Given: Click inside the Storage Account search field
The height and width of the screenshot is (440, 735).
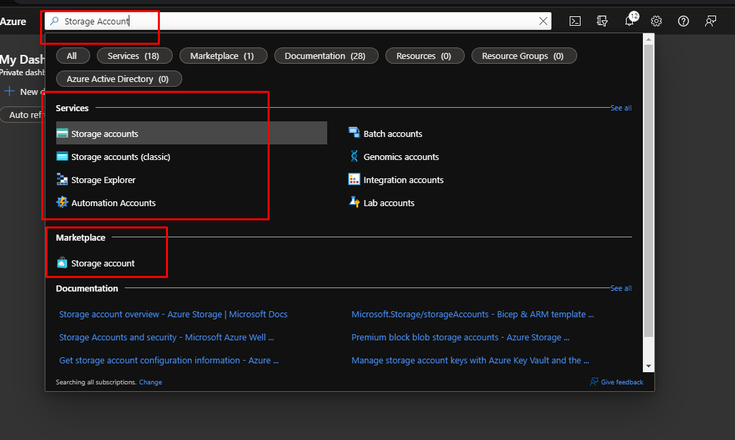Looking at the screenshot, I should (298, 21).
